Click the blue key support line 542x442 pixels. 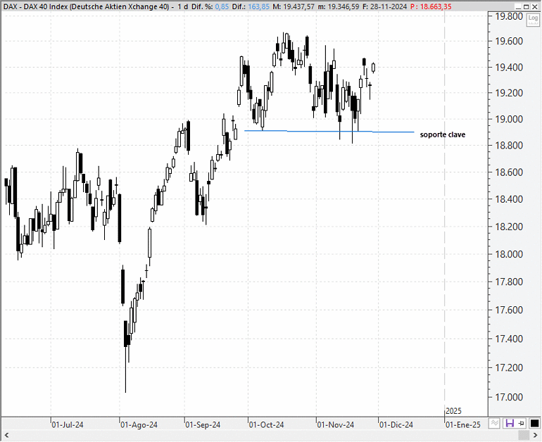pyautogui.click(x=329, y=132)
